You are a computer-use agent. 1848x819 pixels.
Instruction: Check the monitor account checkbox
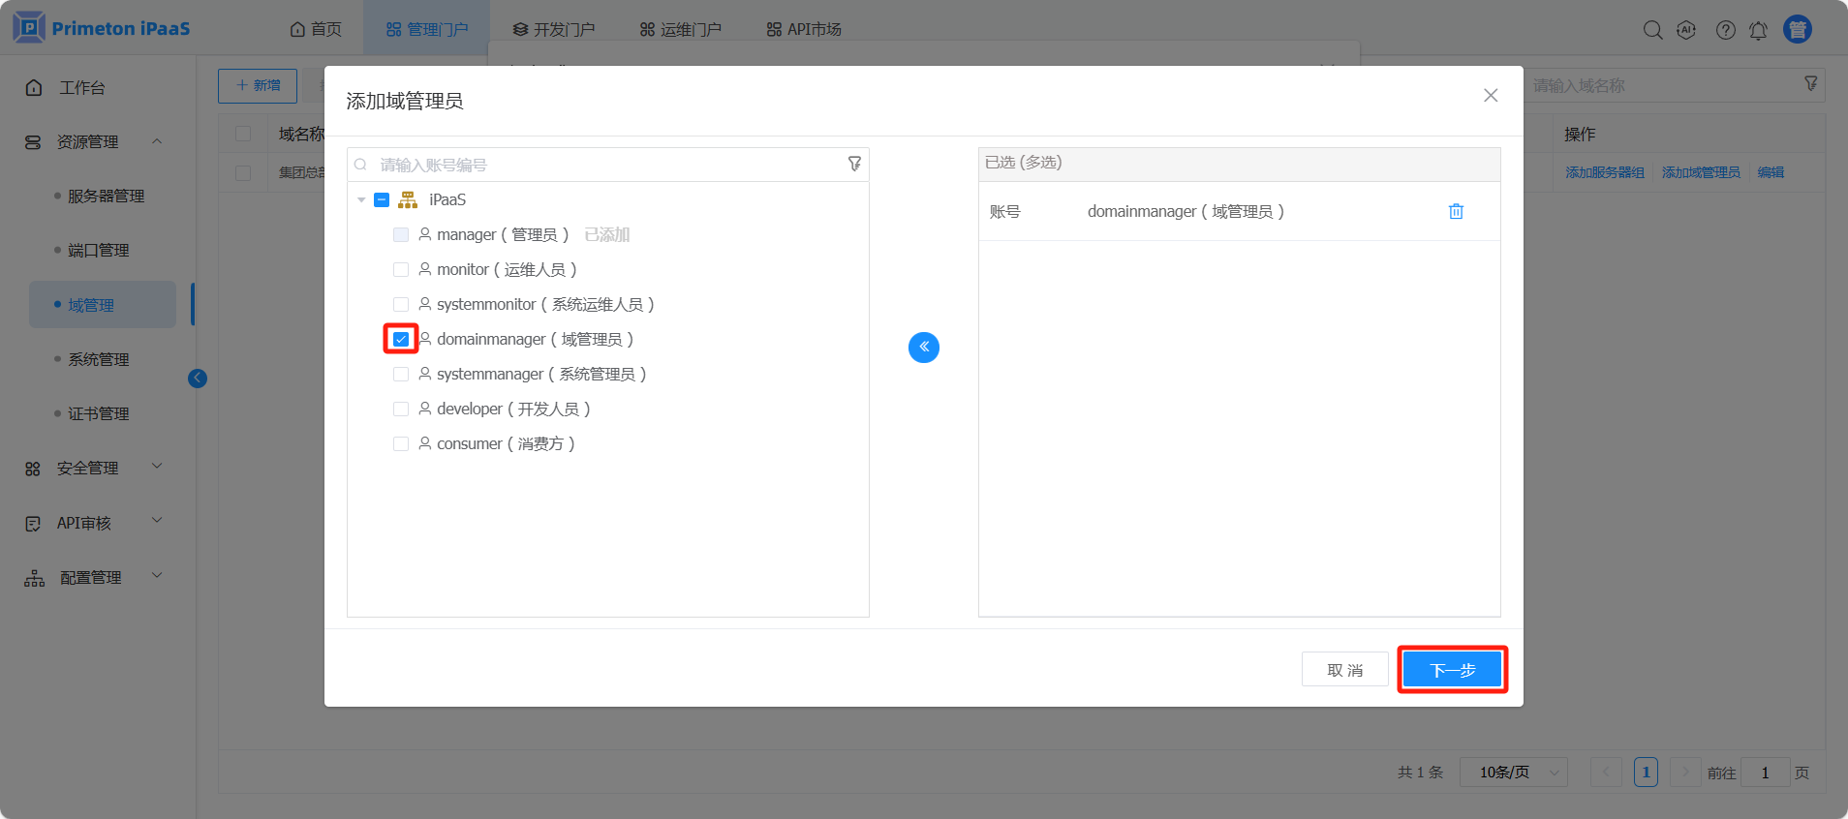(401, 269)
